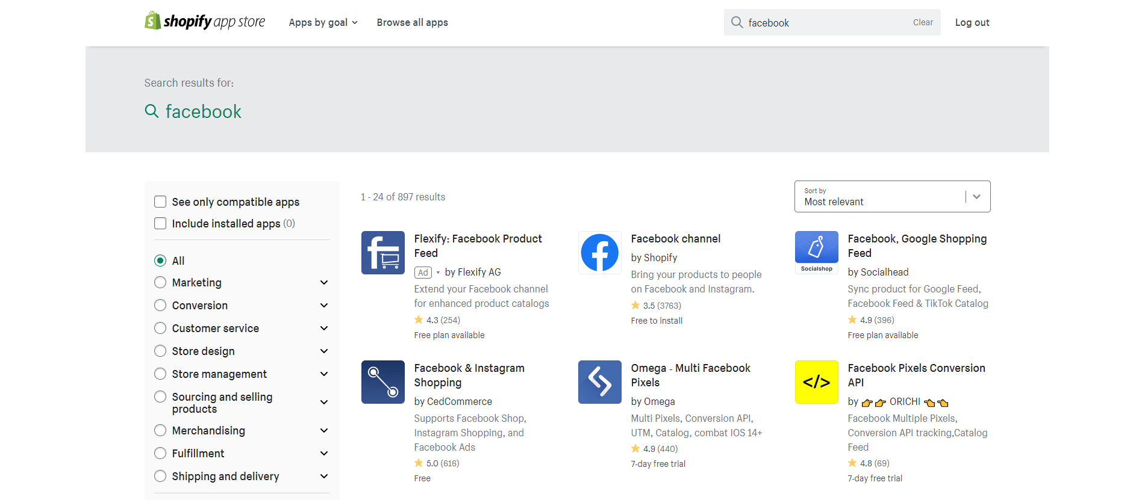Open the Flexify Facebook Product Feed app icon
This screenshot has height=500, width=1136.
click(x=383, y=253)
